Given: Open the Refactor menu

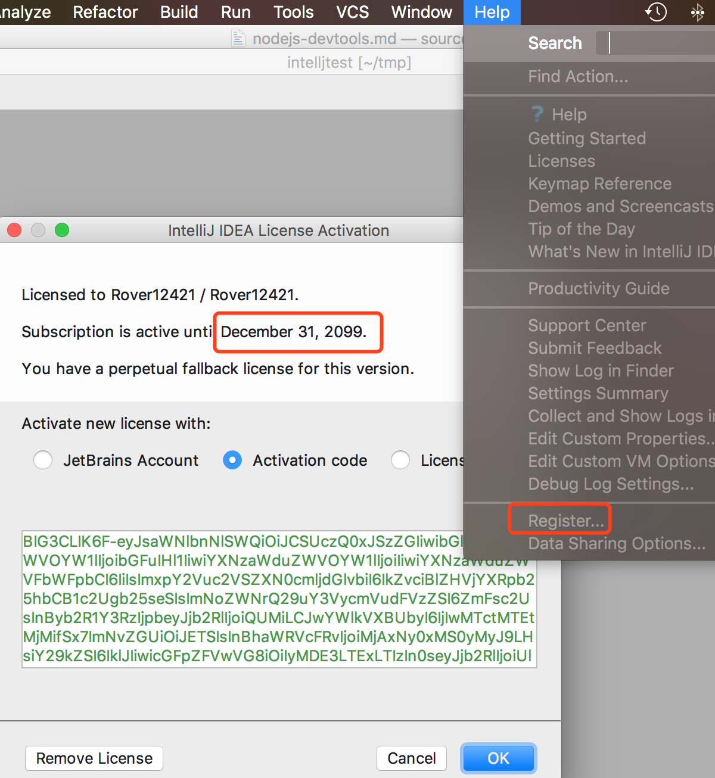Looking at the screenshot, I should coord(105,12).
